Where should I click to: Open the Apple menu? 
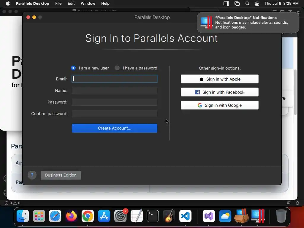(x=8, y=4)
